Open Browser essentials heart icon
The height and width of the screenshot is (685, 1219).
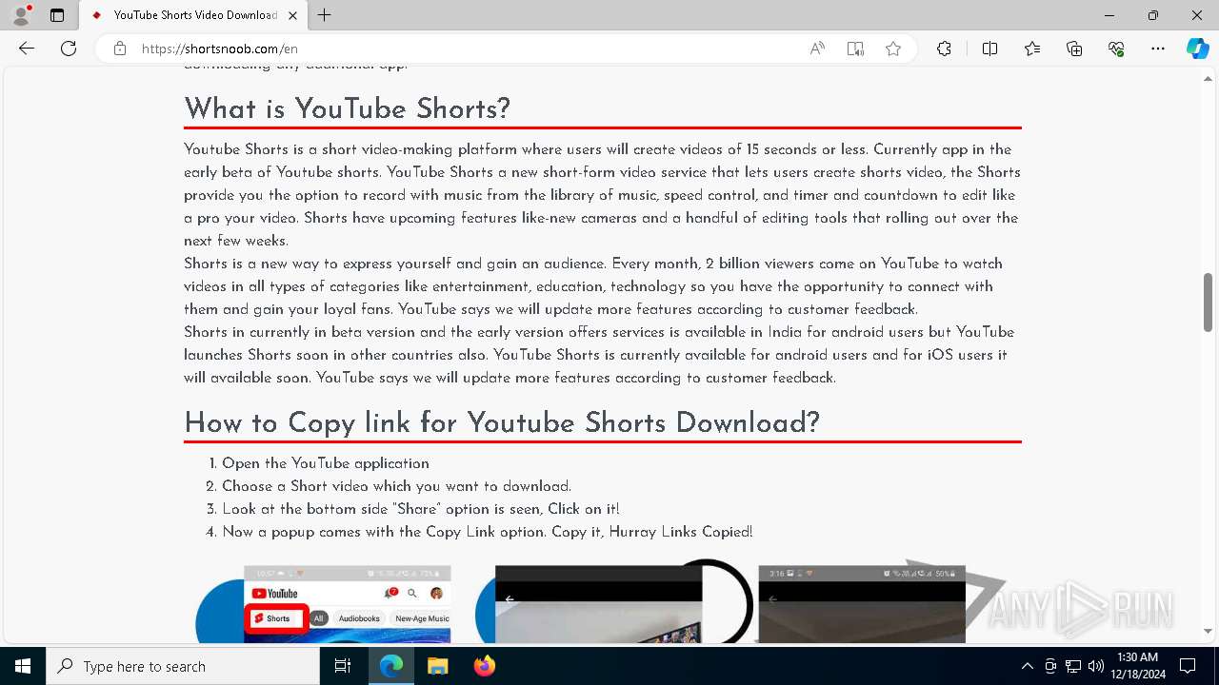pos(1116,49)
